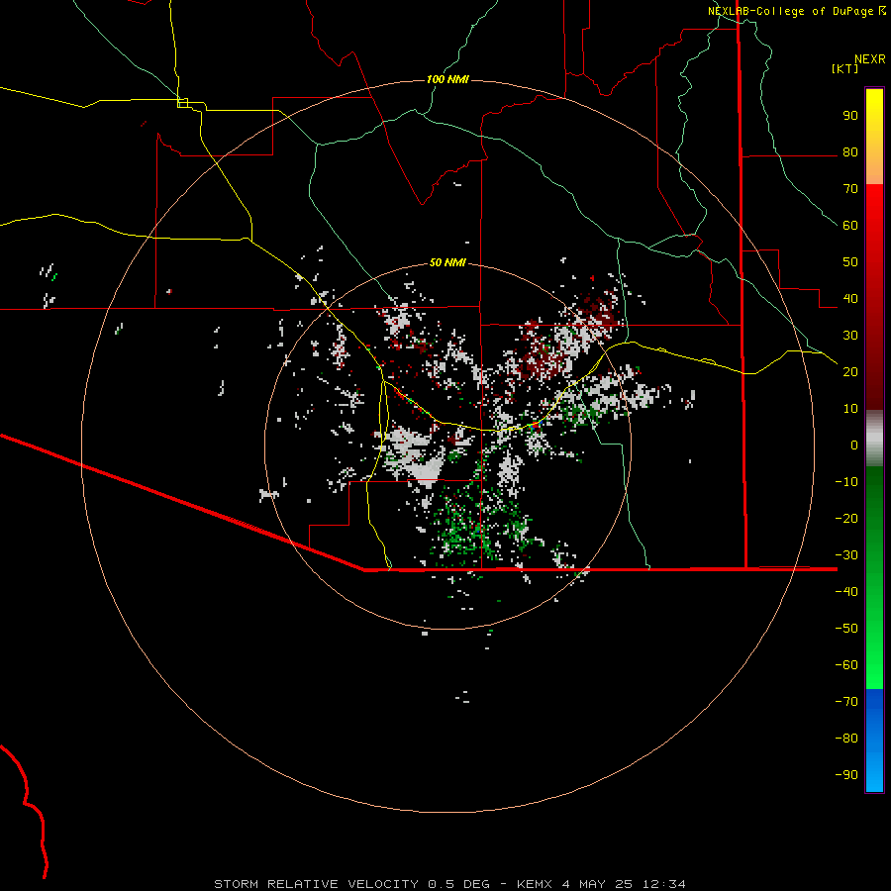Click the 70 value on the color scale
This screenshot has height=891, width=891.
click(x=850, y=189)
